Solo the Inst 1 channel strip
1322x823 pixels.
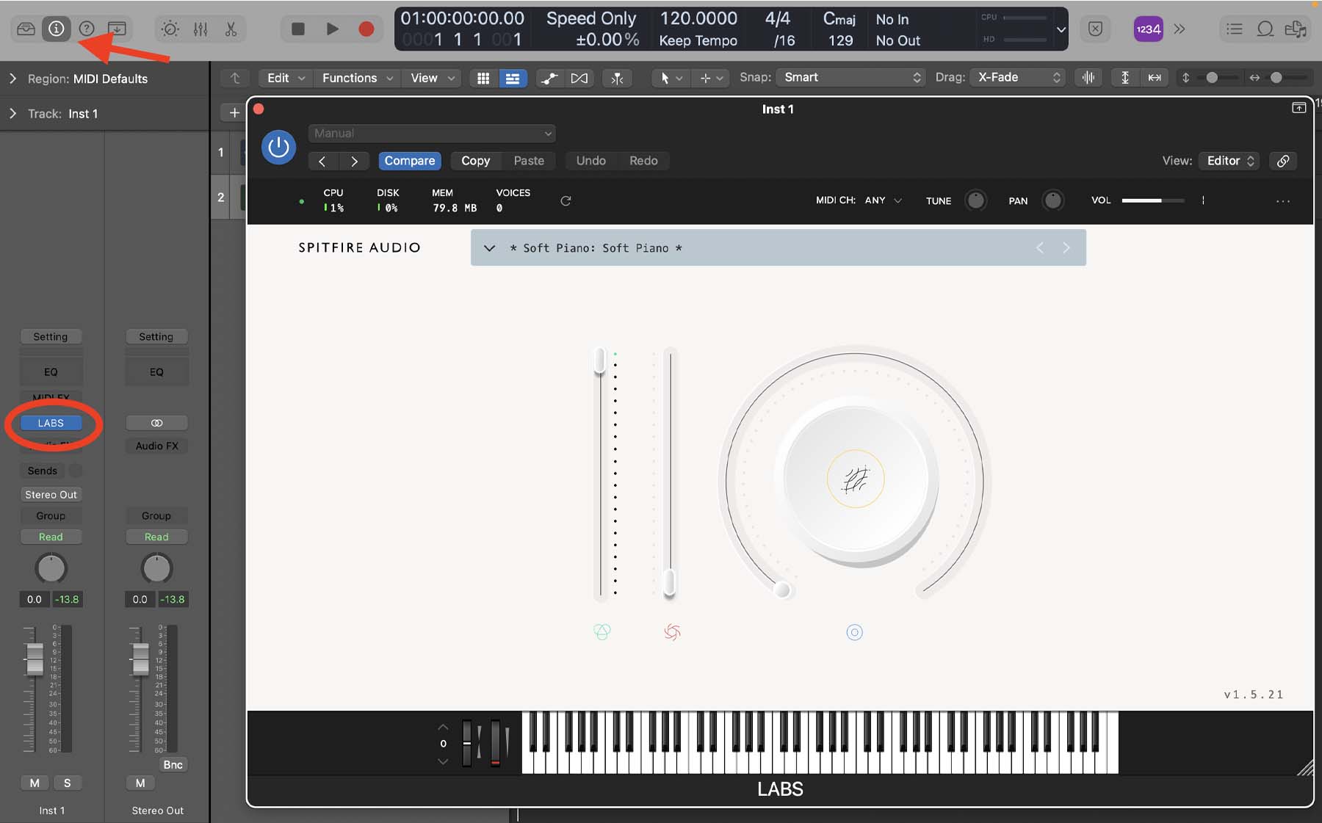click(x=67, y=783)
